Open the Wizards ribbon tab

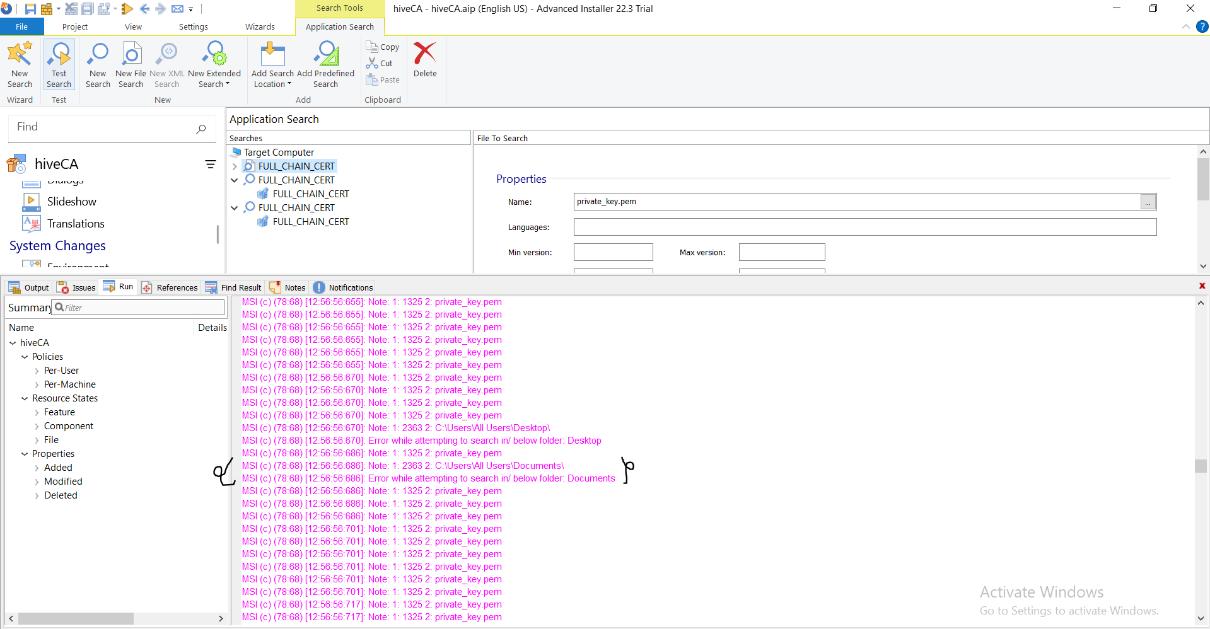point(260,27)
